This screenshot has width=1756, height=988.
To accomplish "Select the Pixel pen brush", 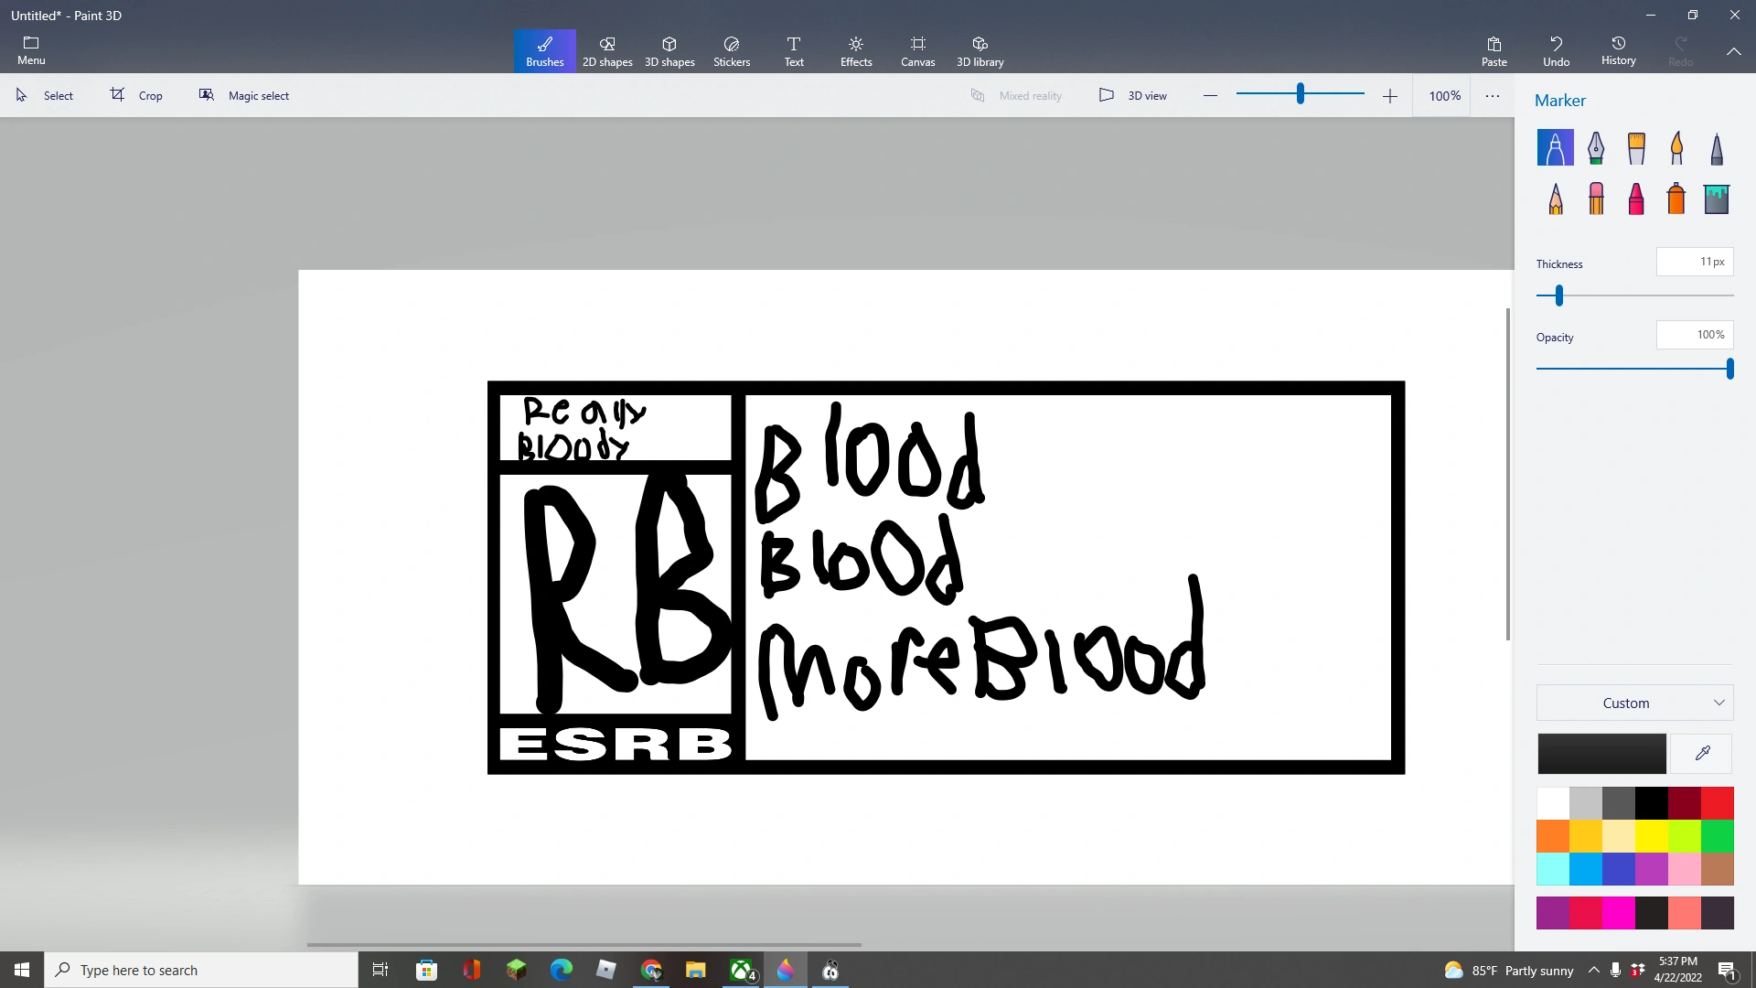I will (1717, 147).
